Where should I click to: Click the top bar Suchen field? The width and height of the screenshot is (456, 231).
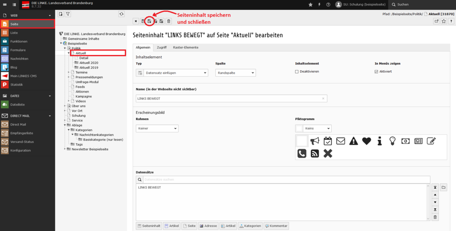click(x=422, y=5)
